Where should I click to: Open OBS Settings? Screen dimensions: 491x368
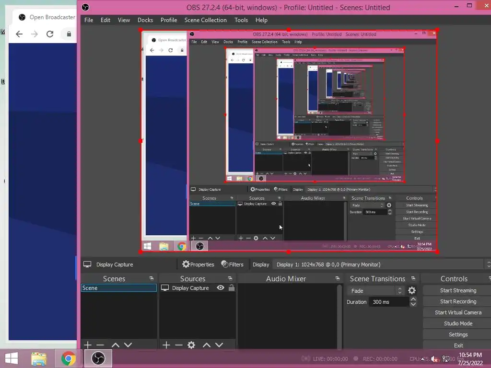click(458, 334)
